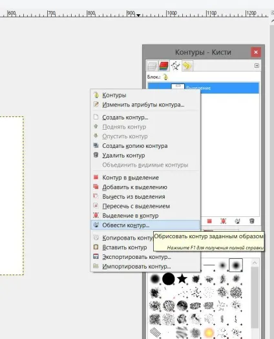The image size is (274, 339).
Task: Pick the thin horizontal line brush
Action: coord(209,265)
